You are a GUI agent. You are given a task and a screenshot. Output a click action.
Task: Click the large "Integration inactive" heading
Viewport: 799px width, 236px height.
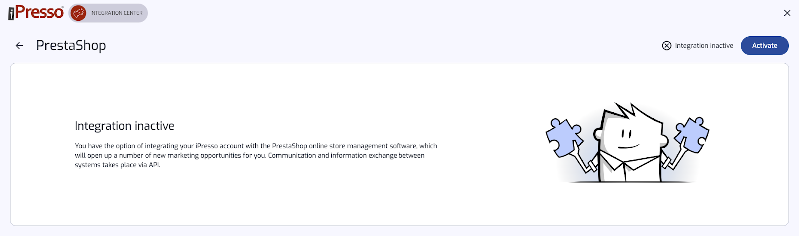[x=124, y=126]
